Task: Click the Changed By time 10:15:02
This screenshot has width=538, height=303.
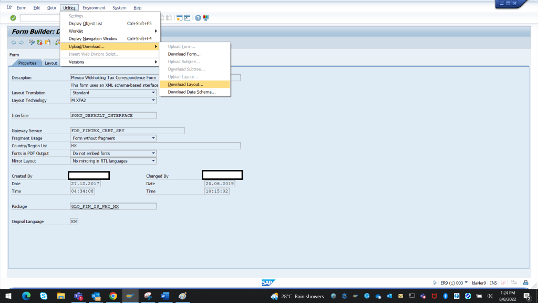Action: coord(217,191)
